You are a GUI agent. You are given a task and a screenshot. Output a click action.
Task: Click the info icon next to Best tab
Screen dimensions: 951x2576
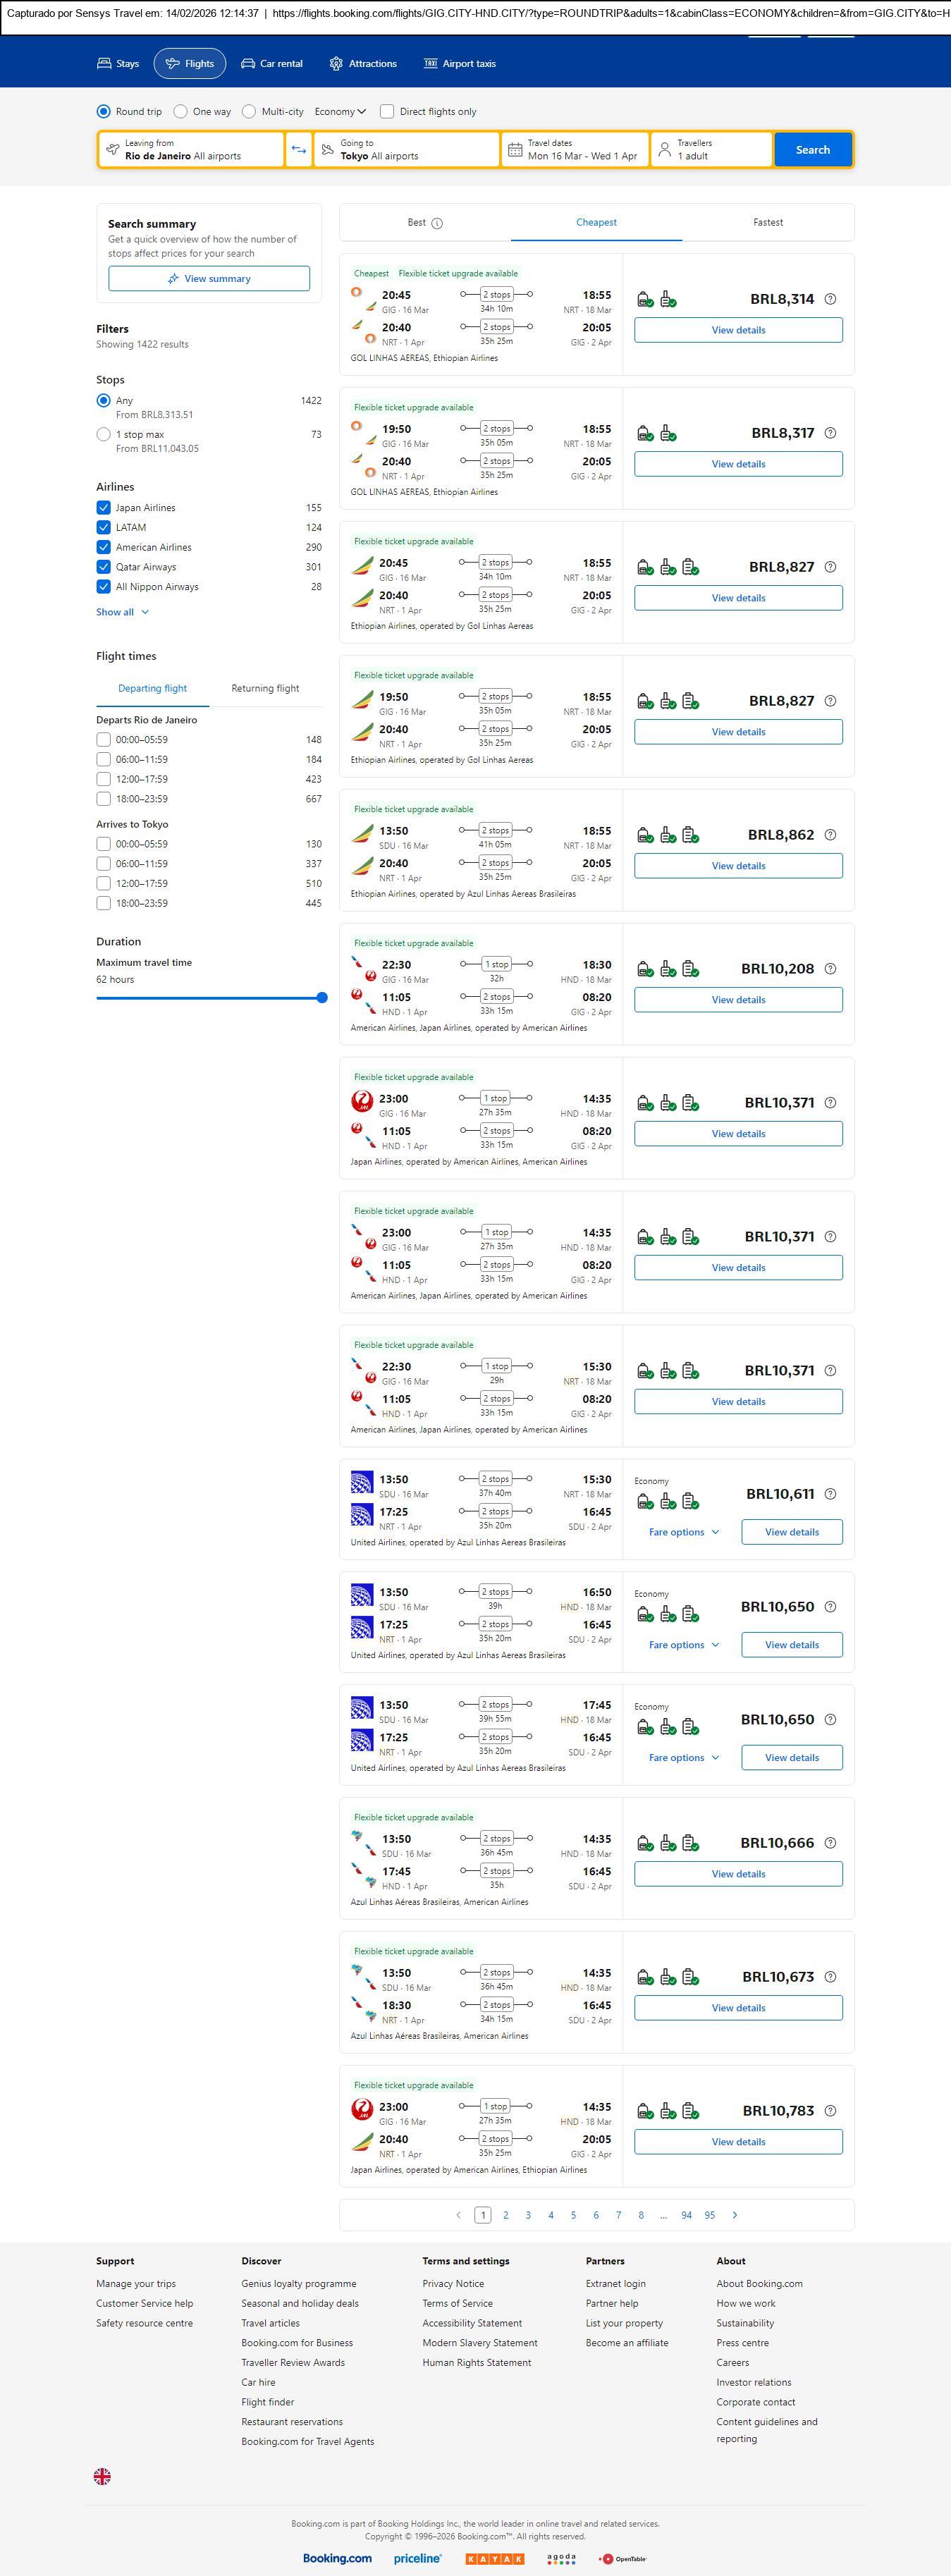pos(437,223)
